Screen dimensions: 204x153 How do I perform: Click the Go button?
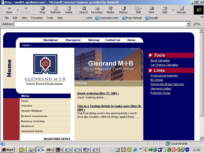click(197, 24)
